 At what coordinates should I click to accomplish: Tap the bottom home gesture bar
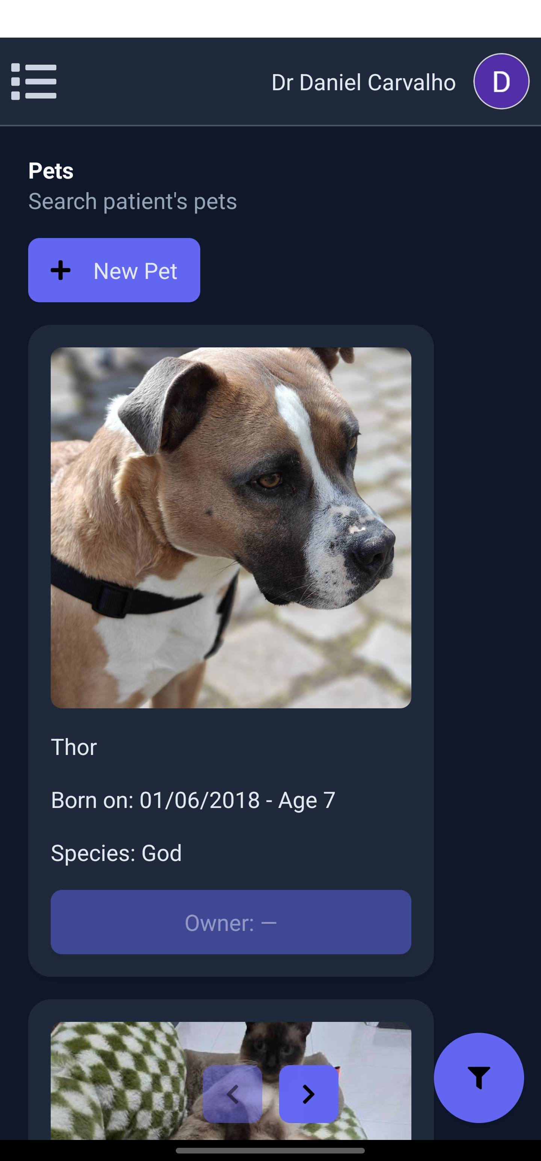(x=270, y=1150)
